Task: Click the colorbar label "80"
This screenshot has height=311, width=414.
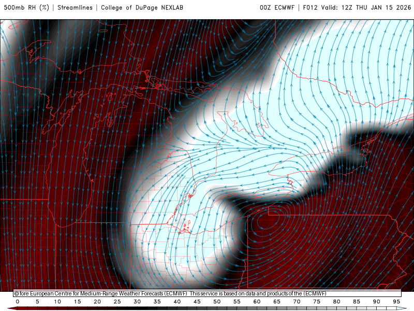Action: click(336, 302)
